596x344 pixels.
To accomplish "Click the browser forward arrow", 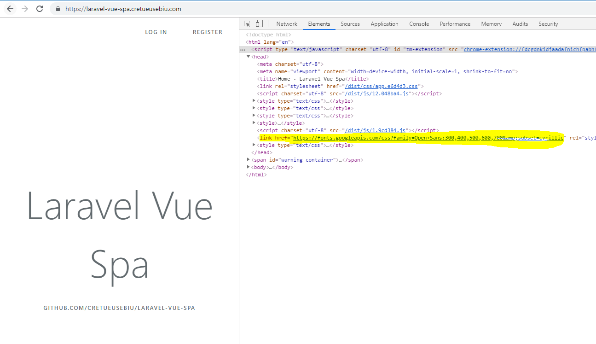I will 24,8.
